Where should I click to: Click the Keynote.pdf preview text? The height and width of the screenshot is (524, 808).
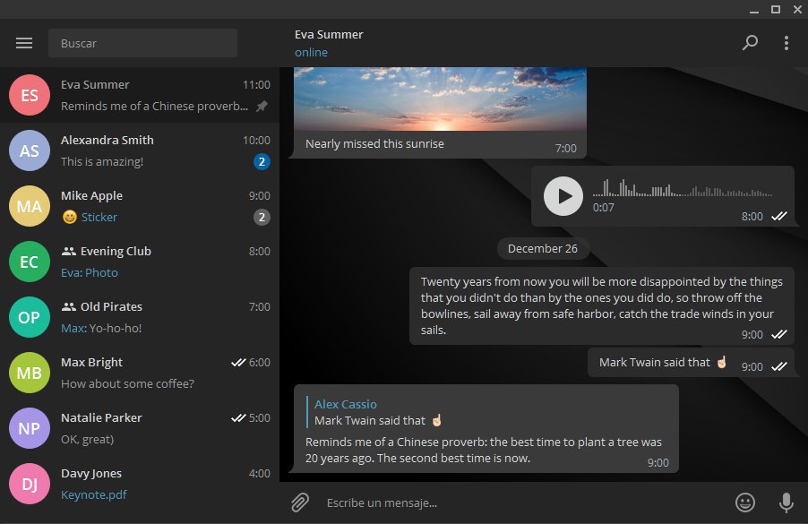[x=94, y=494]
